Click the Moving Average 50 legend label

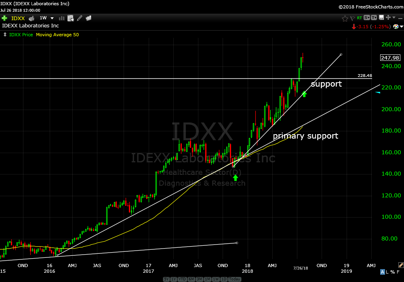57,35
